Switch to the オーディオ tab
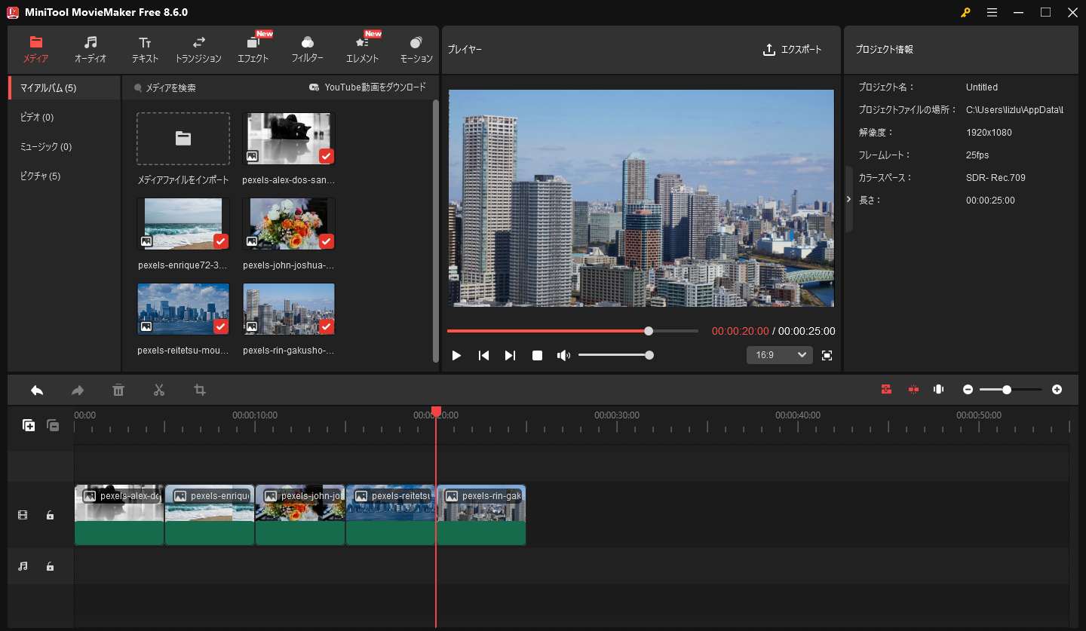The height and width of the screenshot is (631, 1086). 90,49
